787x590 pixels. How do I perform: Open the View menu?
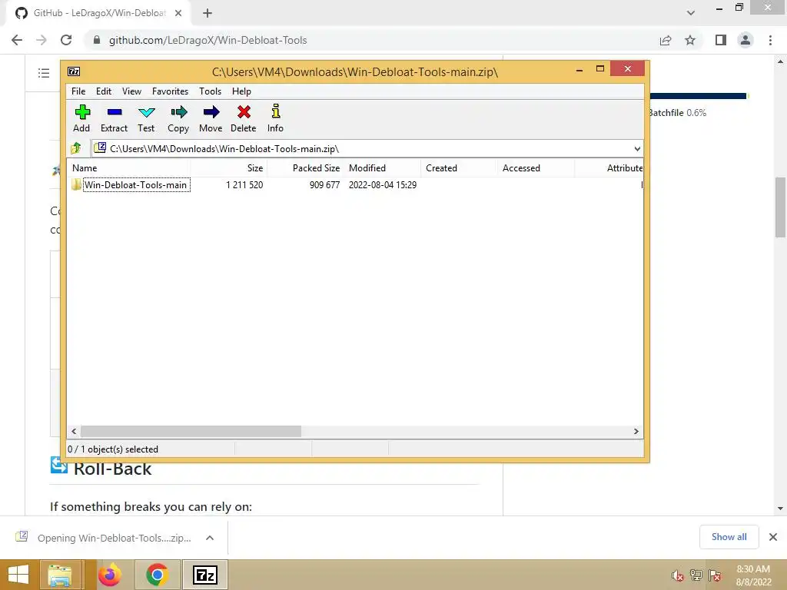point(131,91)
